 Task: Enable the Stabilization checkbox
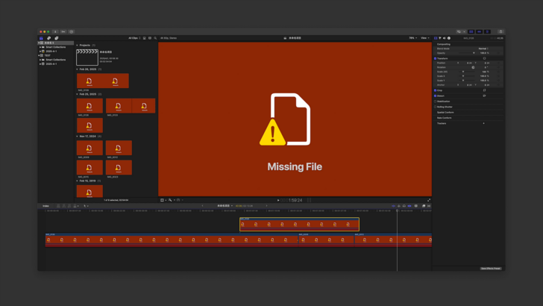436,102
